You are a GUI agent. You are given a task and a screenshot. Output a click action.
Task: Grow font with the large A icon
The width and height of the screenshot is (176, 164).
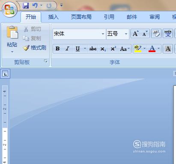(135, 33)
